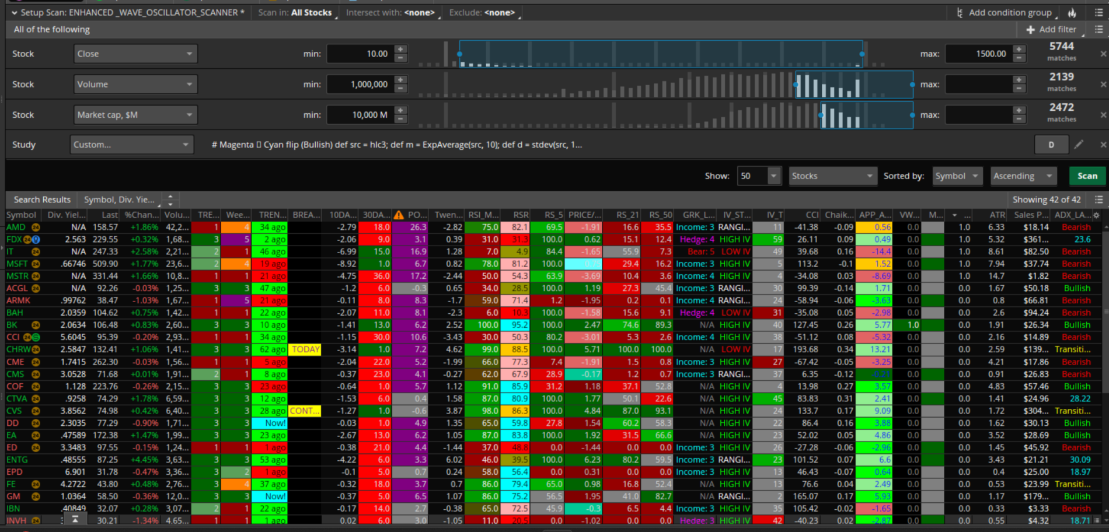Open the small dropdown arrow column header before ATR

click(x=954, y=215)
